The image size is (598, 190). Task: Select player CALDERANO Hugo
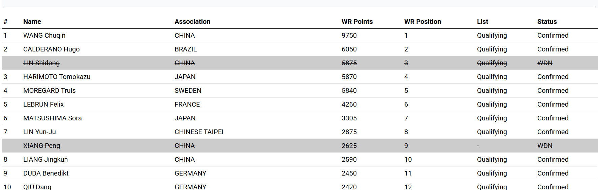pos(51,49)
